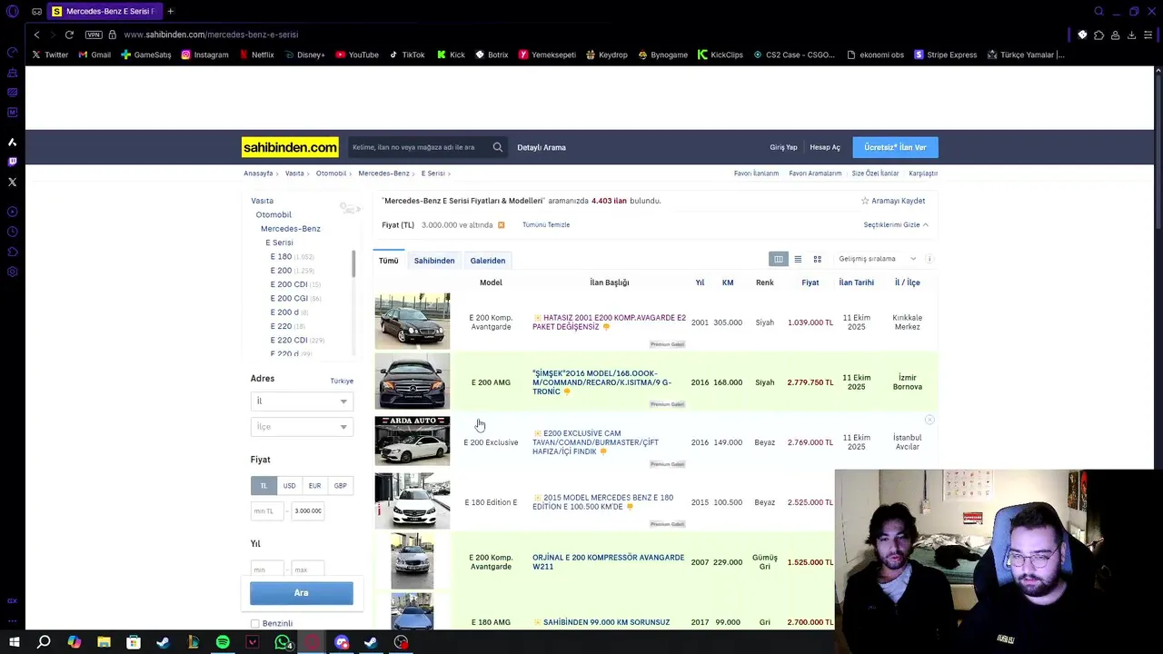Sort listings by KM column header

coord(728,282)
